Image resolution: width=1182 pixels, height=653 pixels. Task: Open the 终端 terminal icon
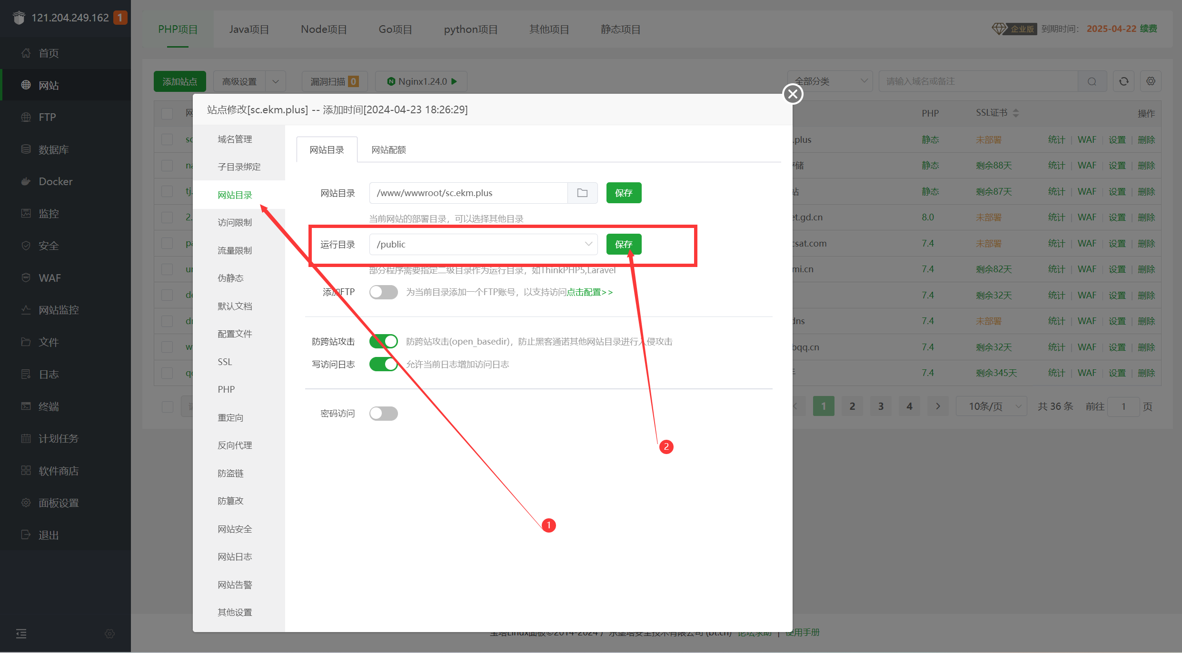coord(26,406)
